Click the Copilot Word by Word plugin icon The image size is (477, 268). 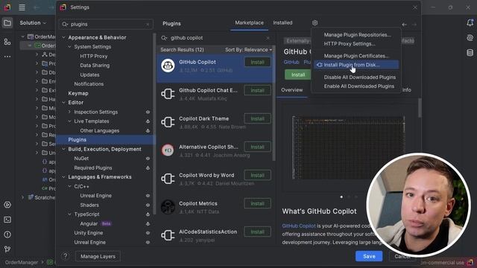click(168, 179)
